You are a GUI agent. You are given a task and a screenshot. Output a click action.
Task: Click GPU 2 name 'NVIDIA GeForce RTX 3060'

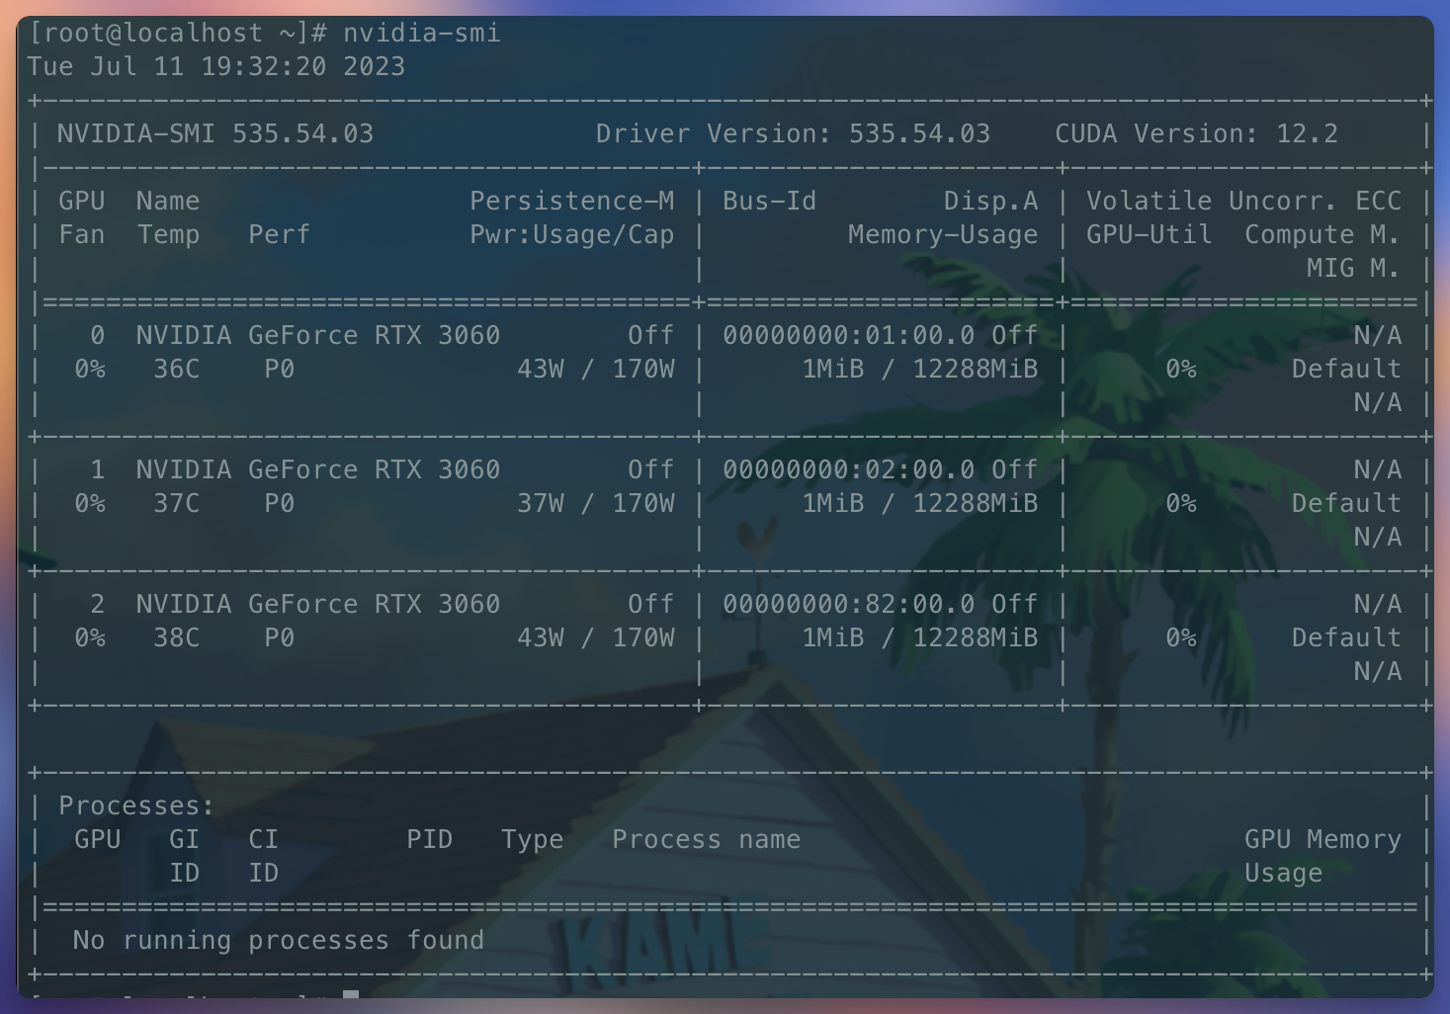(318, 604)
